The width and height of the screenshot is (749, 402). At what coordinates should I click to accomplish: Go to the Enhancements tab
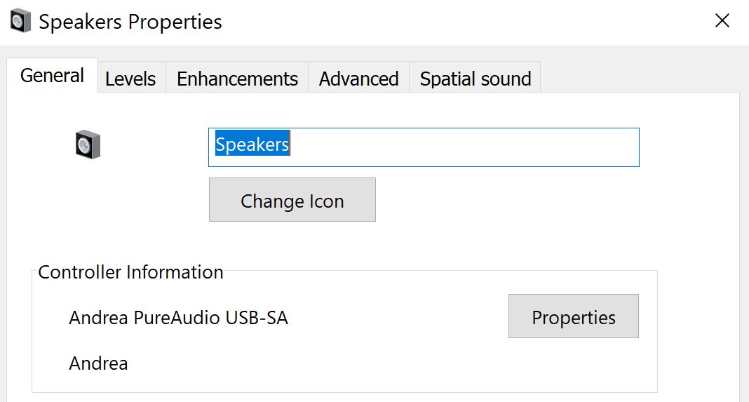coord(237,79)
